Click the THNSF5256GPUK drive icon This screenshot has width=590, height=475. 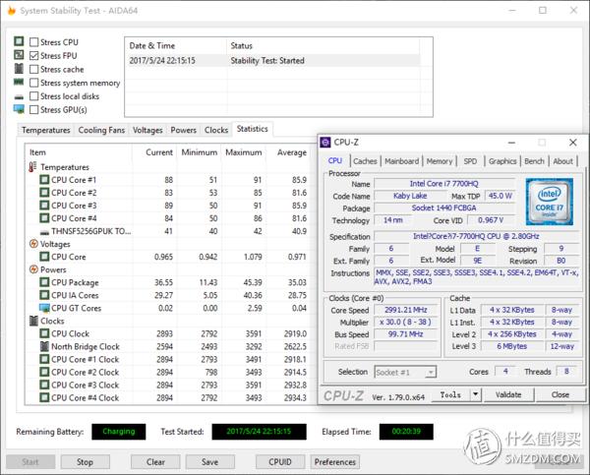pyautogui.click(x=44, y=231)
